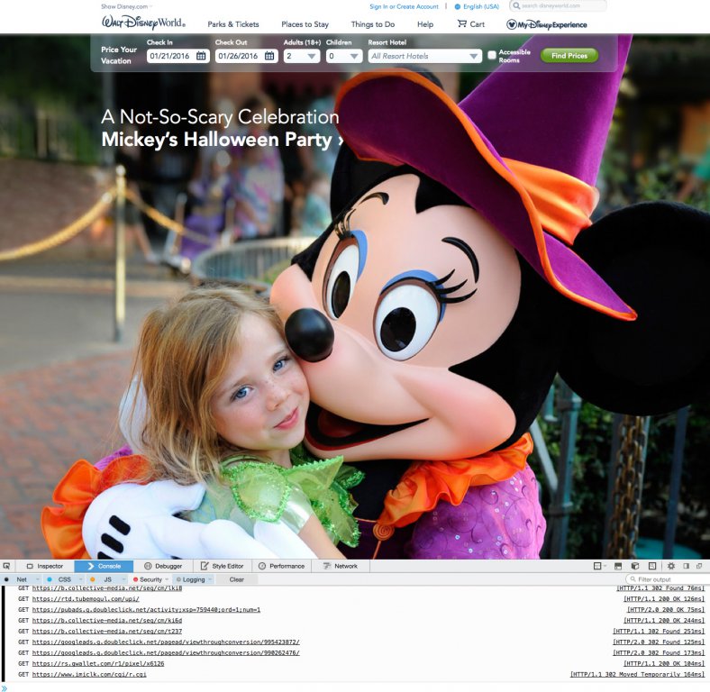
Task: Click the Find Prices button
Action: click(569, 56)
